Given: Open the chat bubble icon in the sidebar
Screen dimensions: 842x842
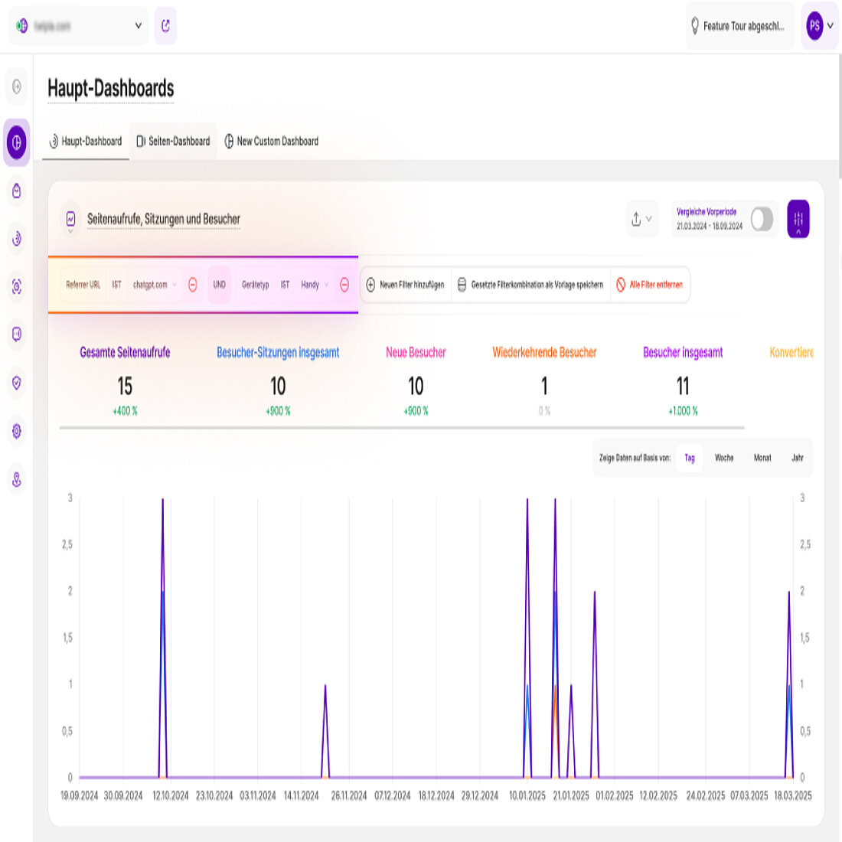Looking at the screenshot, I should pyautogui.click(x=15, y=335).
